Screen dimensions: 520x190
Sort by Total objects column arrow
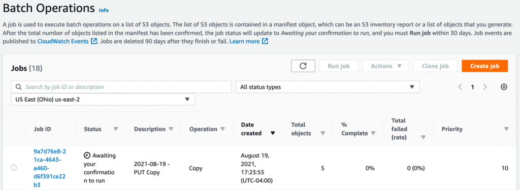pyautogui.click(x=322, y=133)
